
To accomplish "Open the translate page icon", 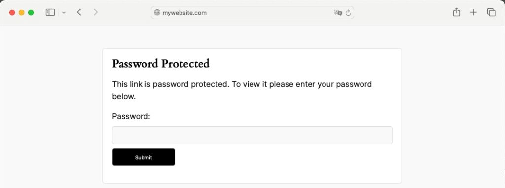I will coord(337,13).
